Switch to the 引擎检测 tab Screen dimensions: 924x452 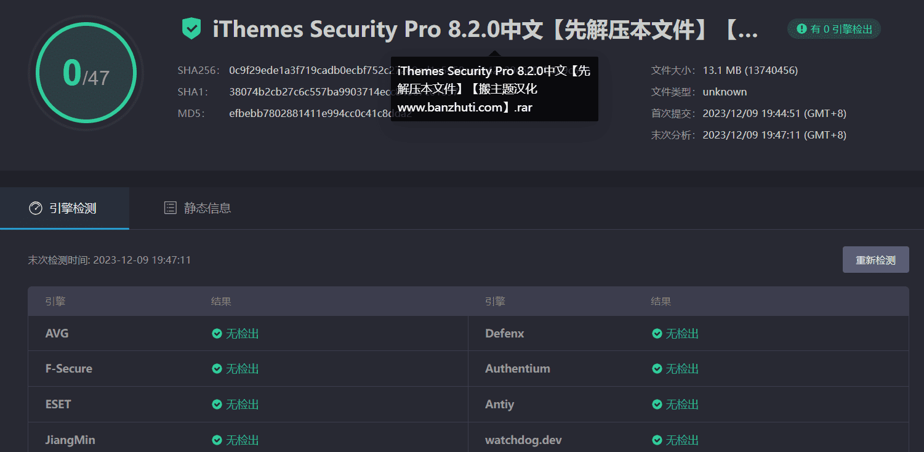(x=64, y=208)
